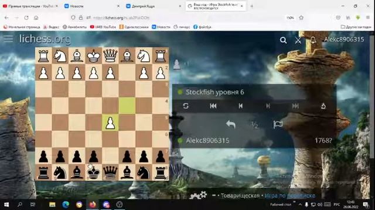The width and height of the screenshot is (375, 210).
Task: Switch to Прямые трансляции YouTube tab
Action: coord(30,6)
